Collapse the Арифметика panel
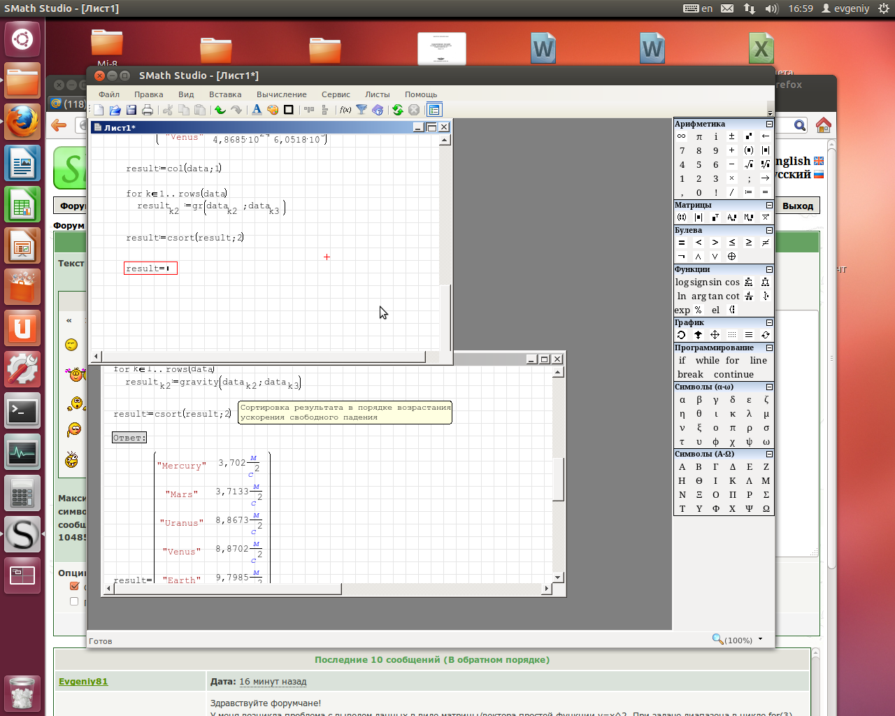The width and height of the screenshot is (895, 716). click(x=769, y=124)
